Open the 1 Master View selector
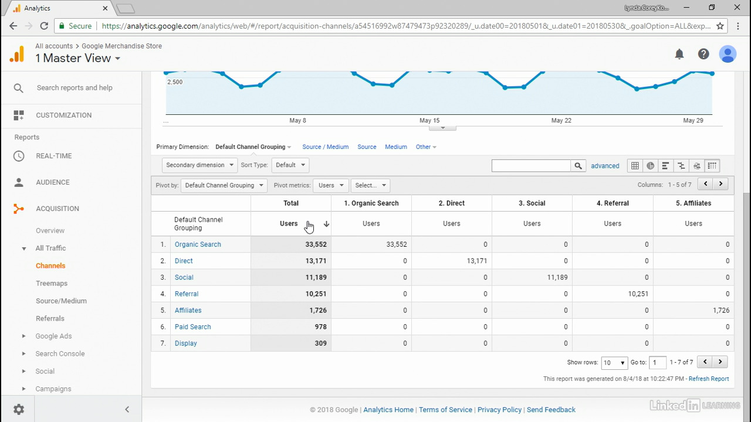Screen dimensions: 751x422 77,58
